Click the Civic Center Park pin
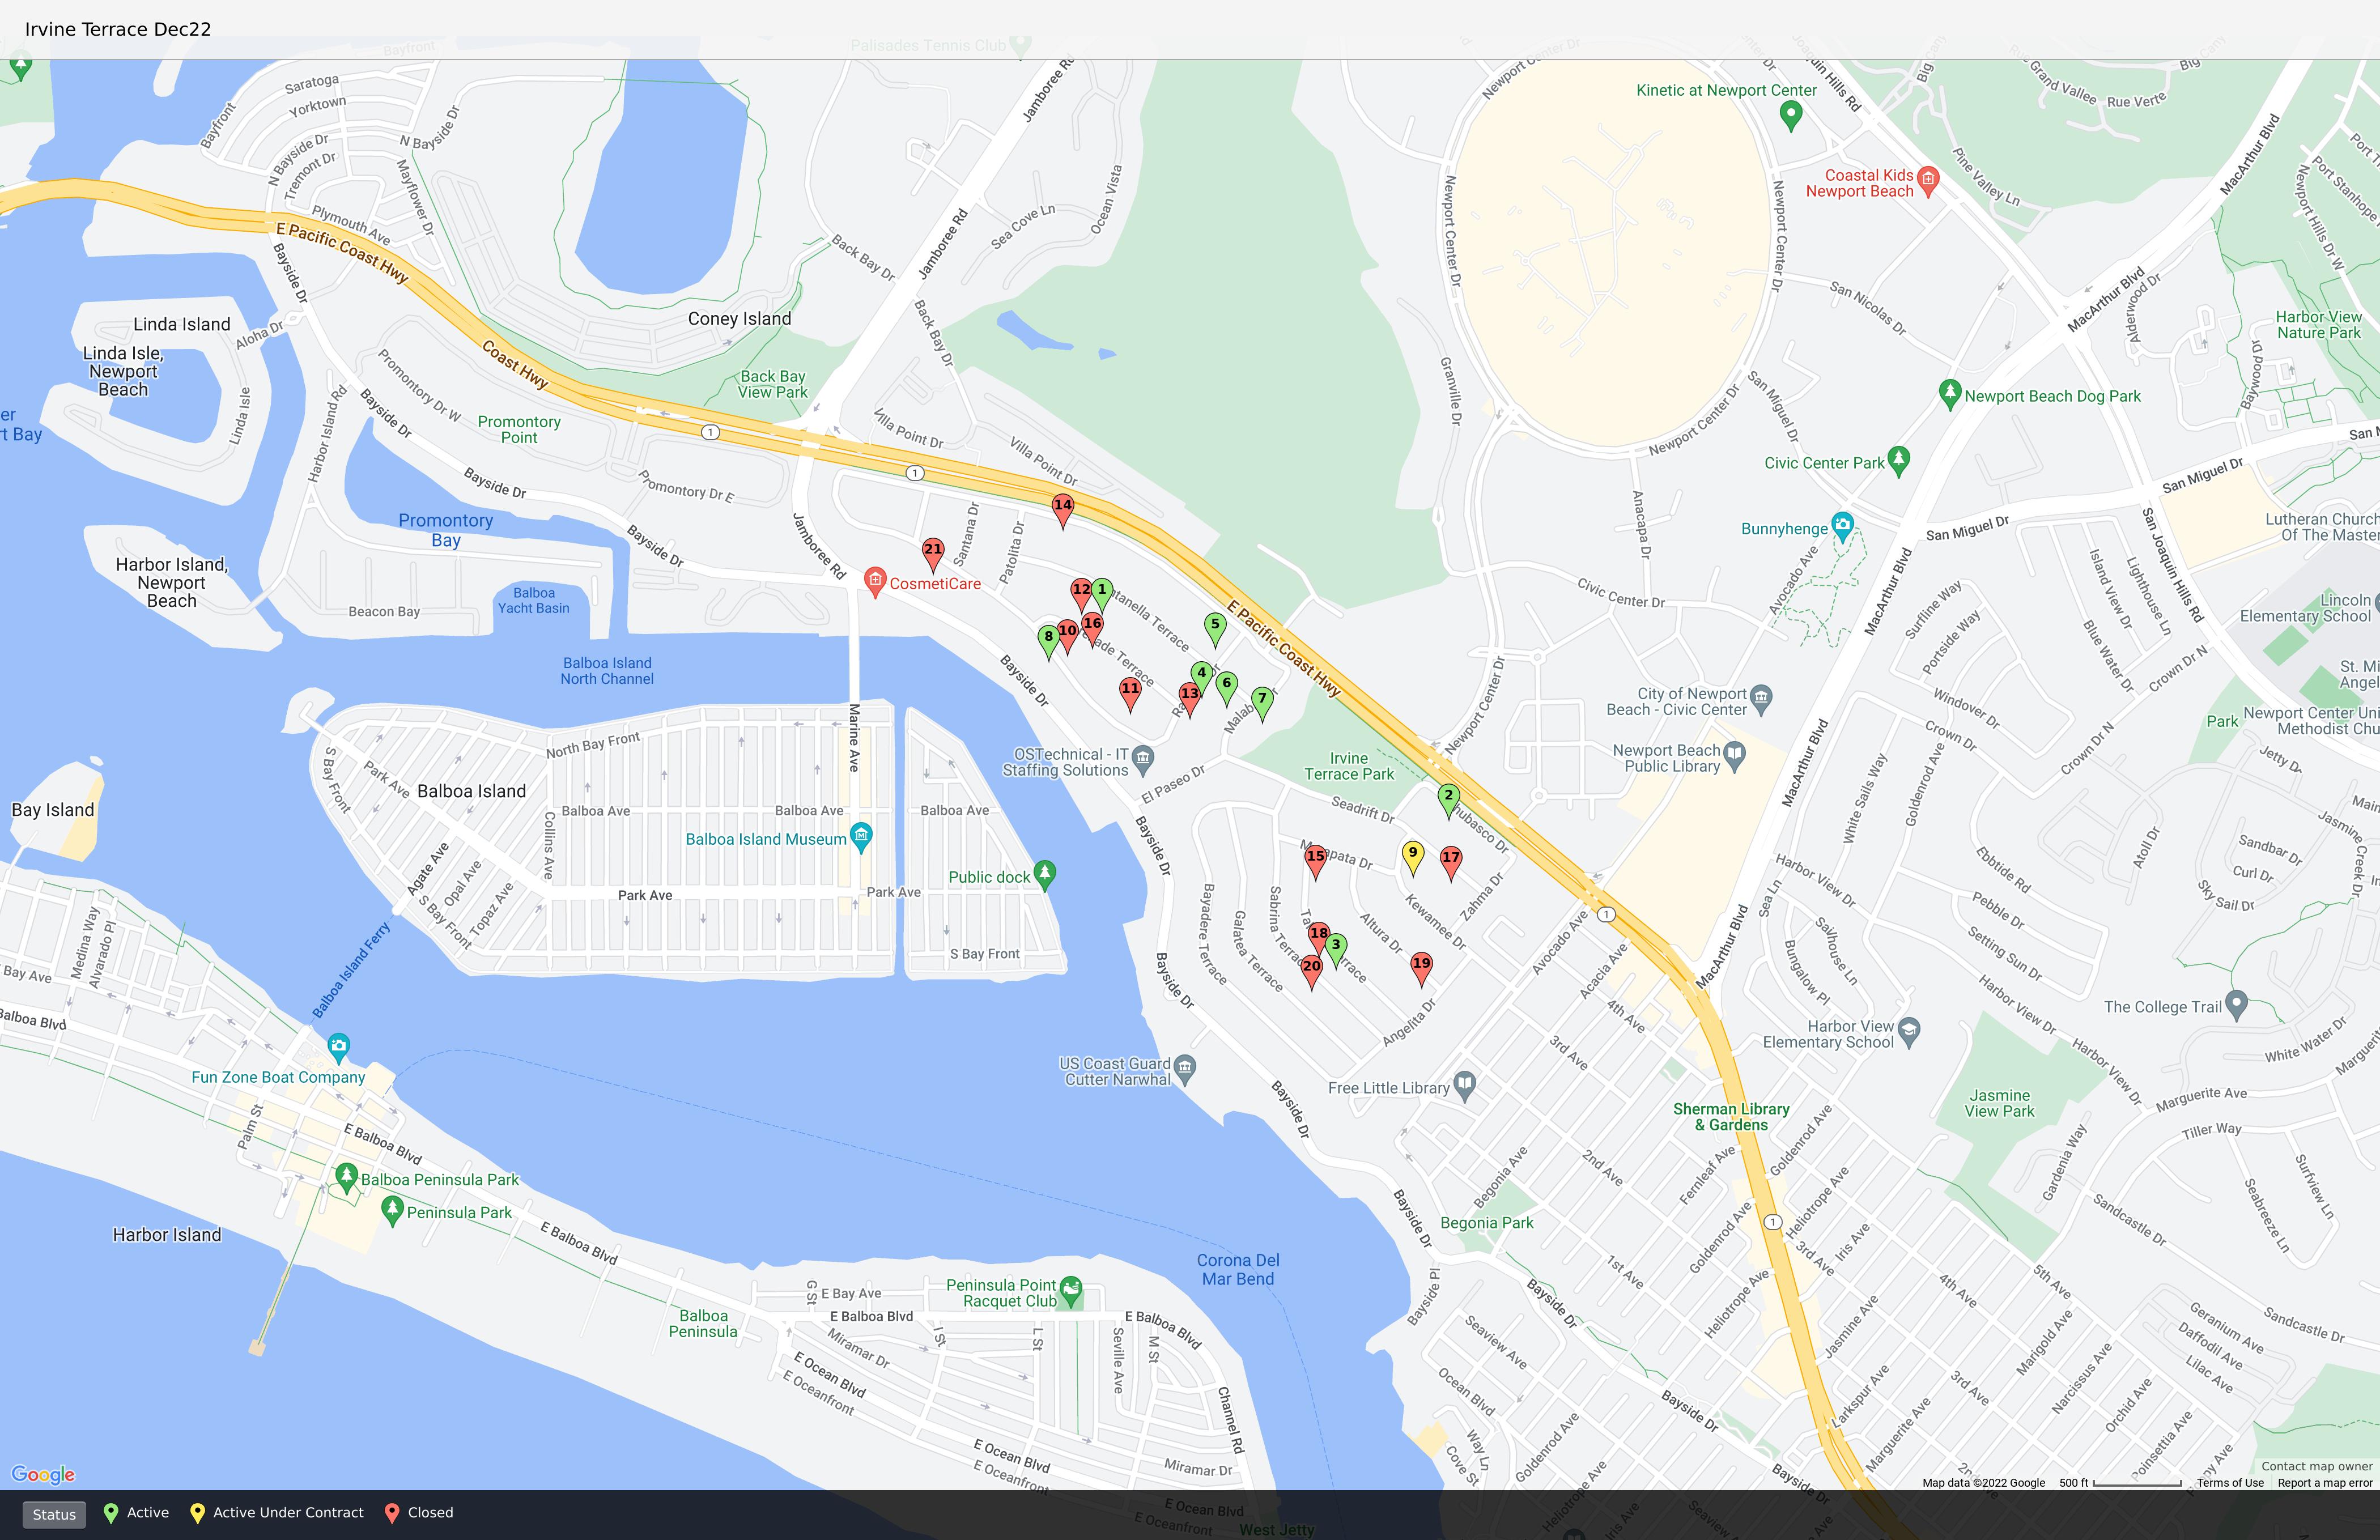 pos(1899,459)
